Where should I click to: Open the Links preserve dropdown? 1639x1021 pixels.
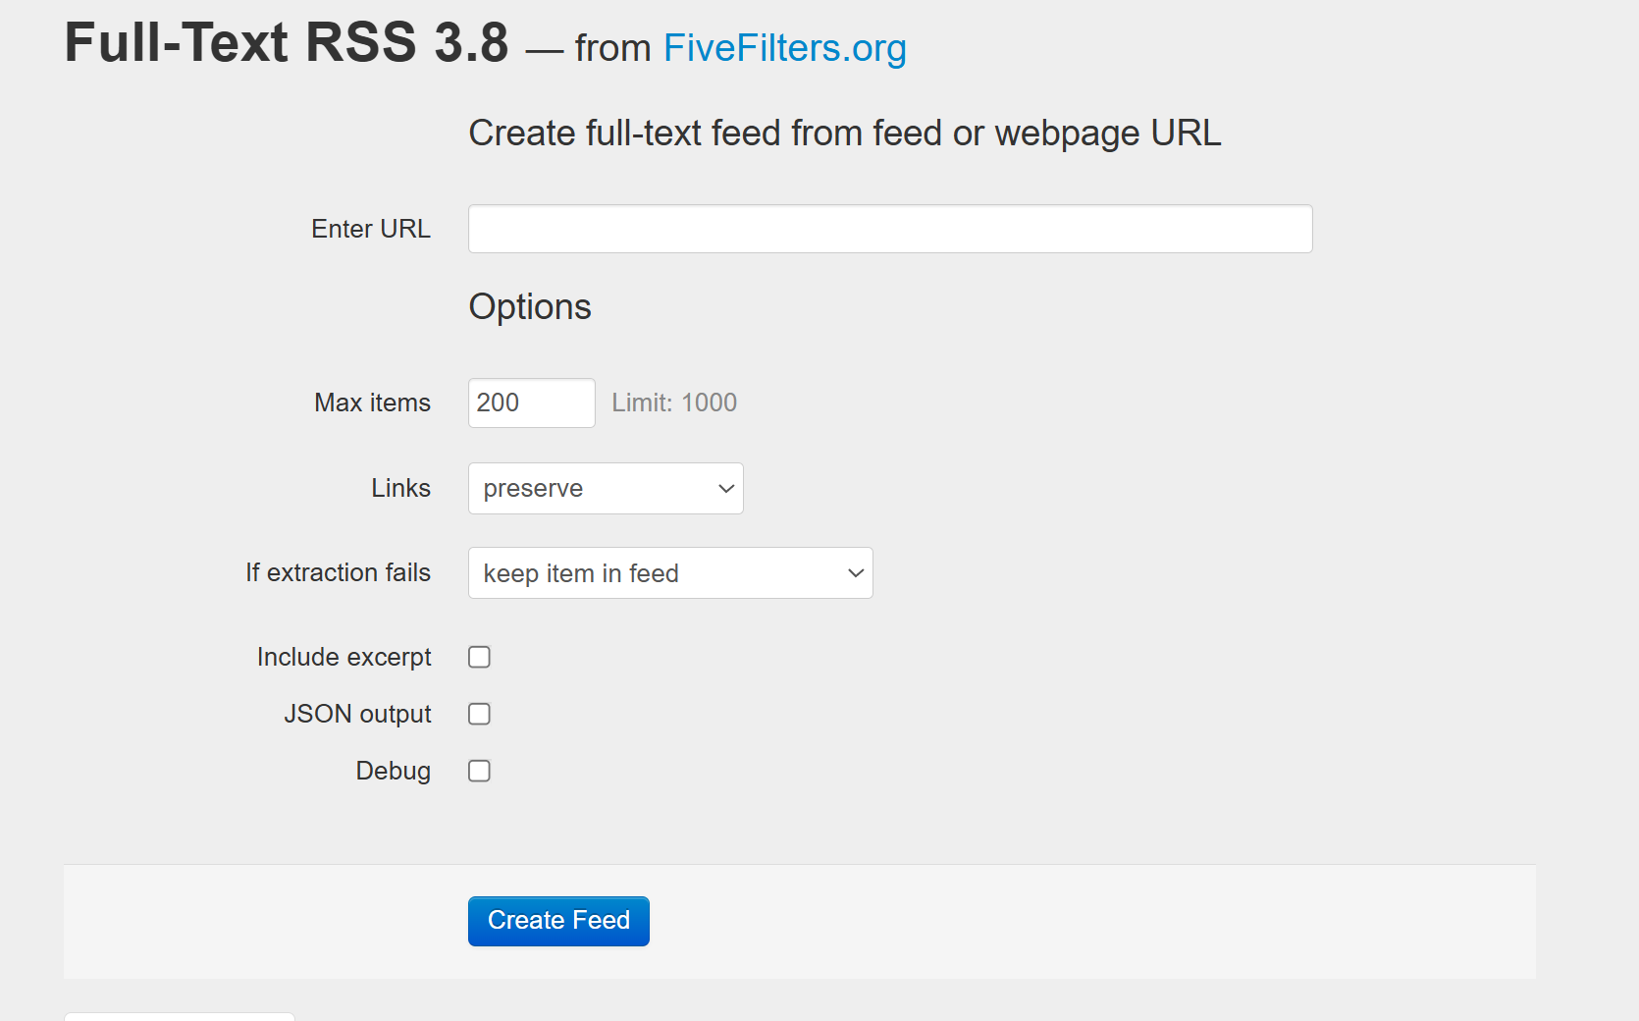606,488
